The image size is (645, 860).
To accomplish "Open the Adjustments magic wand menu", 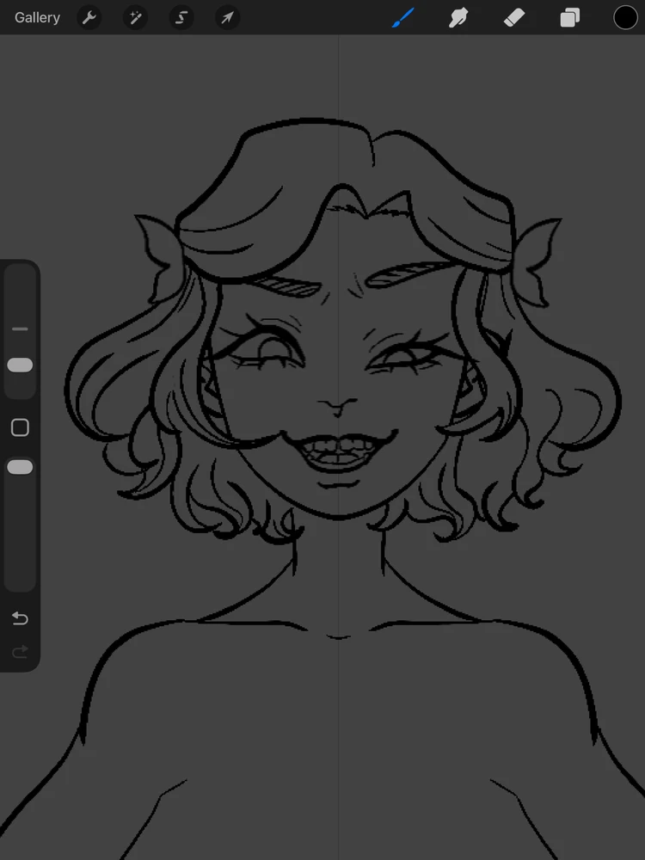I will point(135,17).
